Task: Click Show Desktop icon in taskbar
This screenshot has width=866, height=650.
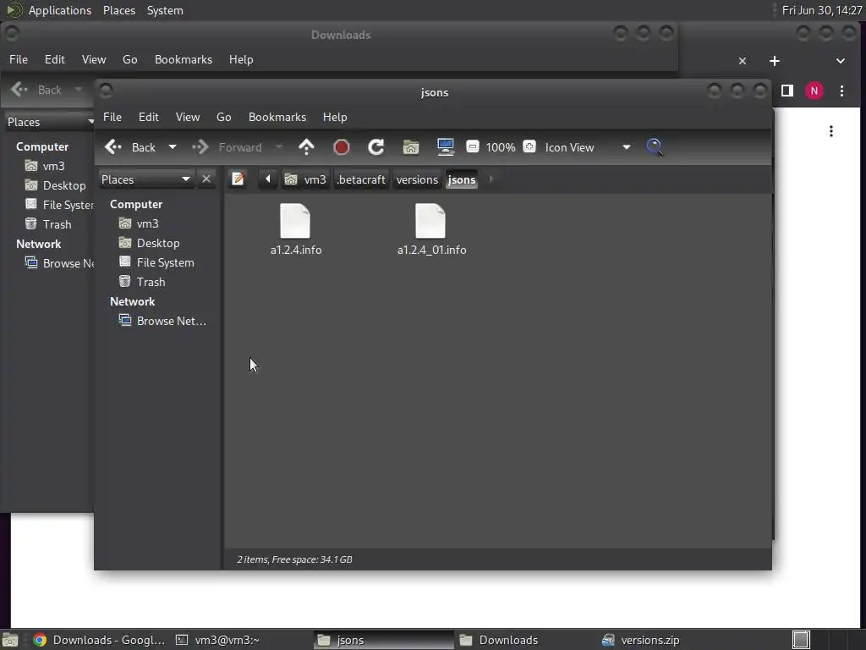Action: pos(10,640)
